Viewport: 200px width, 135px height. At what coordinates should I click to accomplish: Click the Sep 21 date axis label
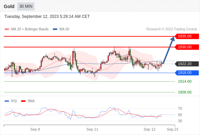tap(173, 129)
